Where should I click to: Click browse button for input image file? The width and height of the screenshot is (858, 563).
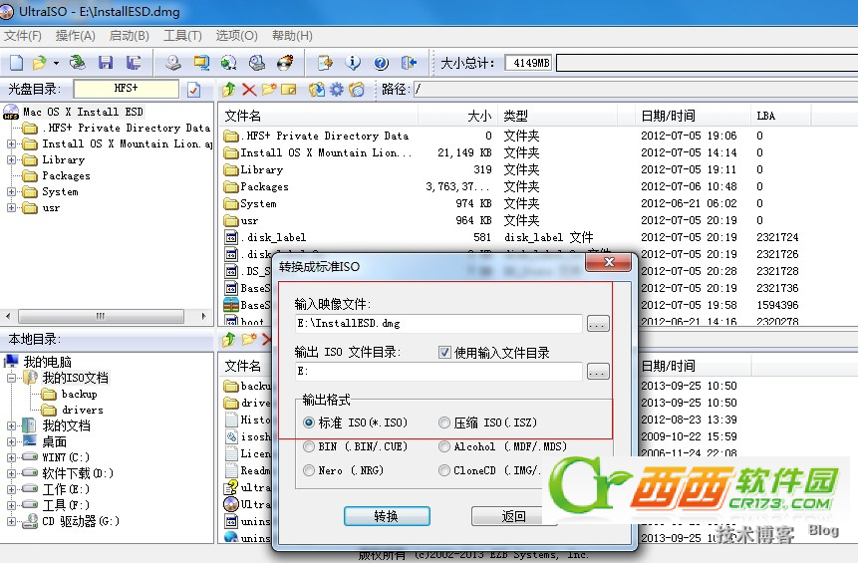click(x=598, y=324)
